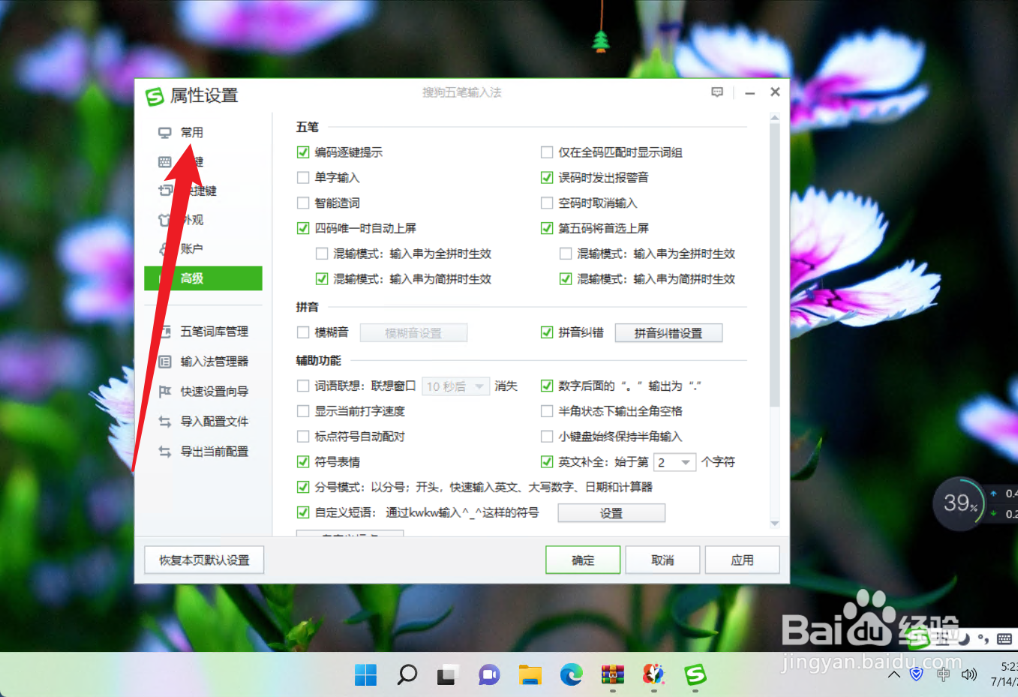Open File Explorer from taskbar
The height and width of the screenshot is (697, 1018).
click(530, 674)
